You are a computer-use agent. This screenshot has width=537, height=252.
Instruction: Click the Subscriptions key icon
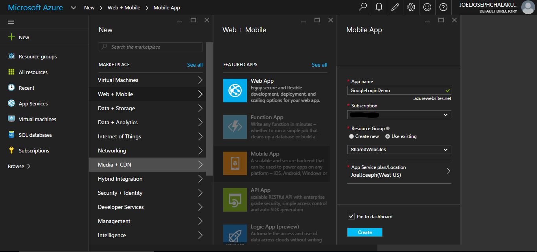pos(11,150)
